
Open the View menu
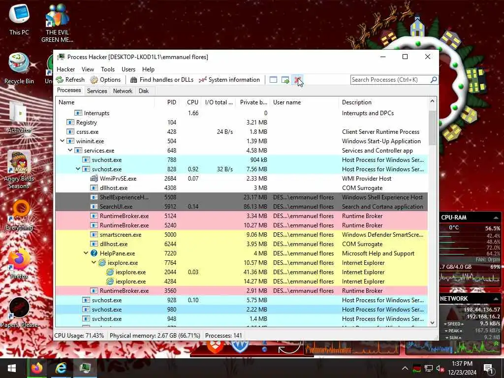88,69
